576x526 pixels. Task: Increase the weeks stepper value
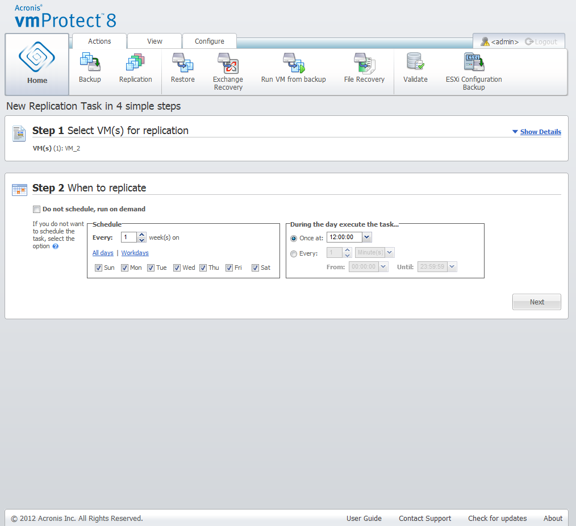pyautogui.click(x=142, y=235)
